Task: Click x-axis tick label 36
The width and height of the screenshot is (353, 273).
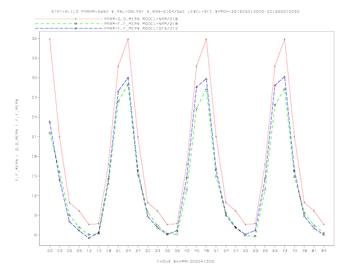Action: (167, 251)
